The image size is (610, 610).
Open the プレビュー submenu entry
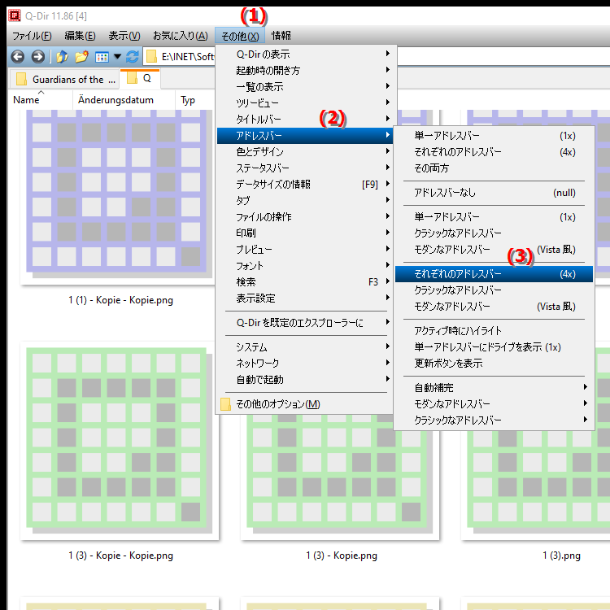[305, 250]
